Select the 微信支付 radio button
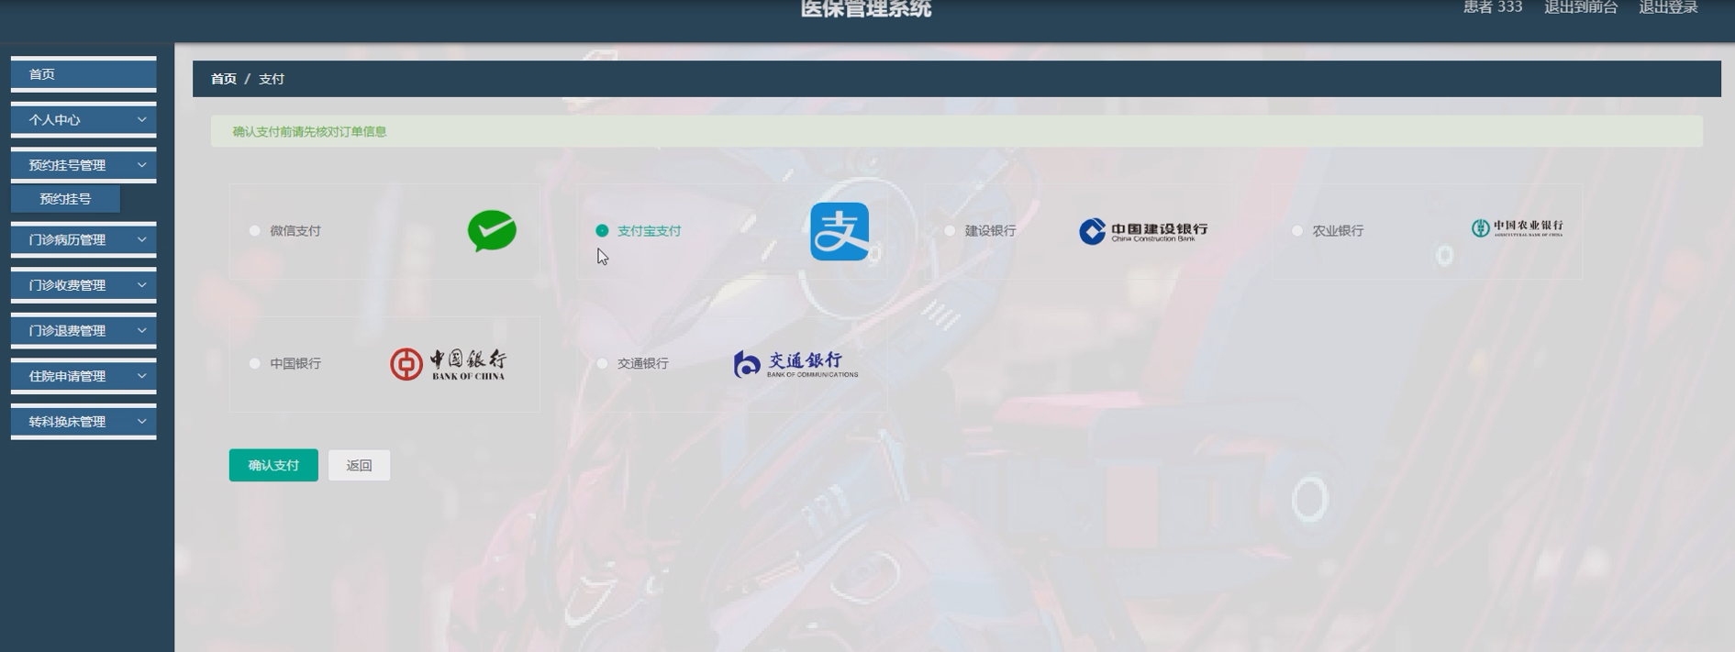Image resolution: width=1735 pixels, height=652 pixels. coord(254,231)
